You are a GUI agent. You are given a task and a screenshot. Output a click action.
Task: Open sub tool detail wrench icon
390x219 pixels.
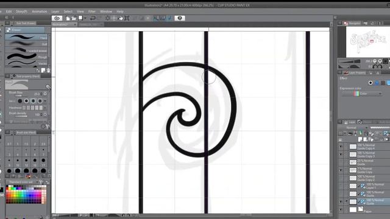(48, 86)
